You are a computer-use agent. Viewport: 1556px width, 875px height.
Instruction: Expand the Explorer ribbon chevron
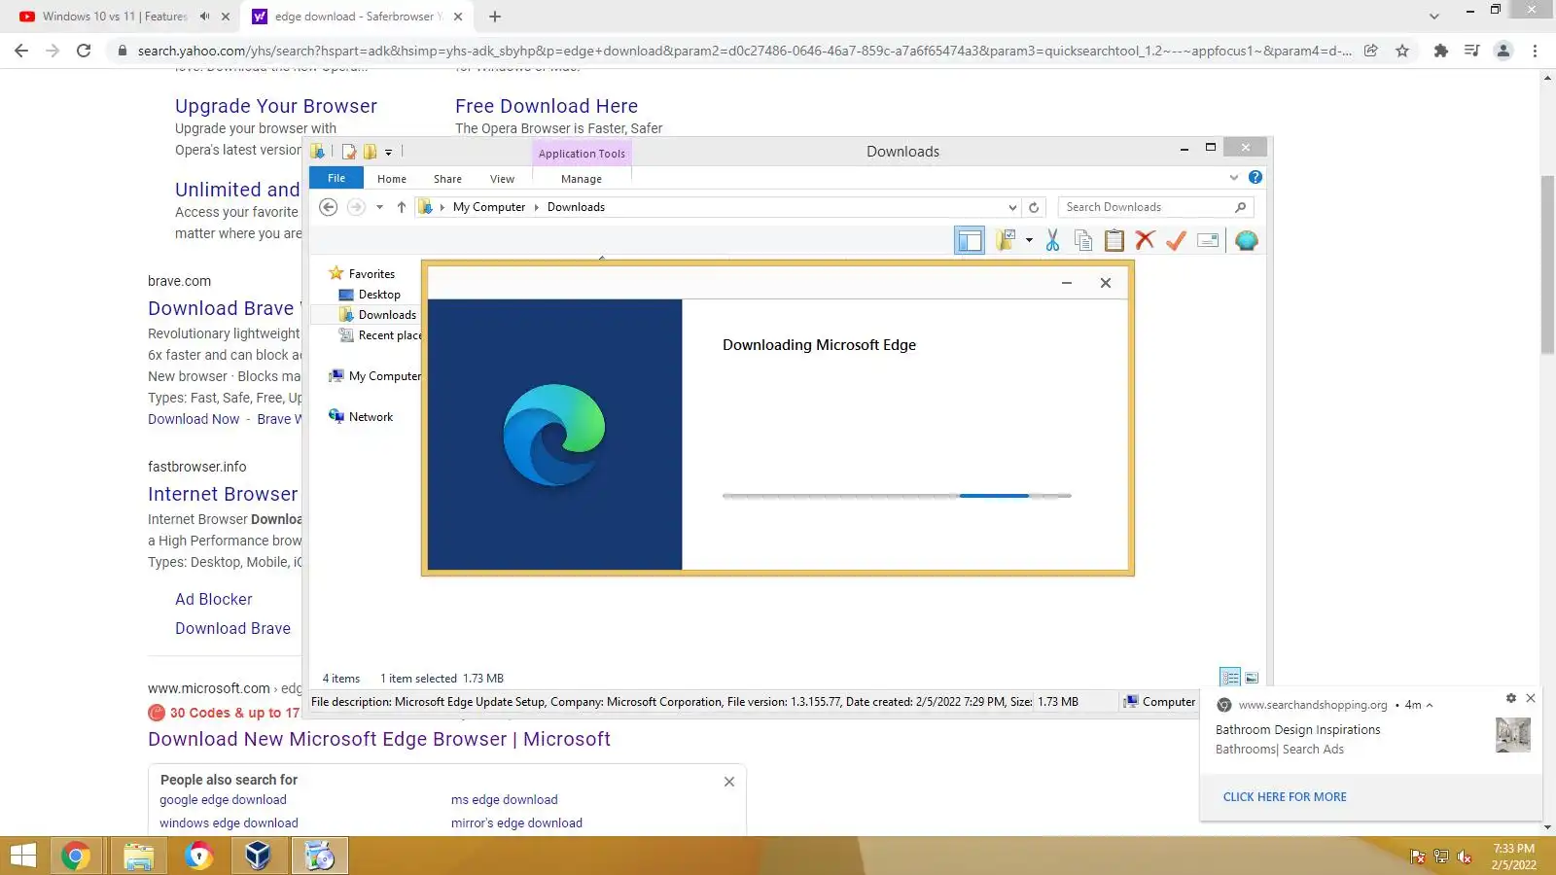[1234, 177]
